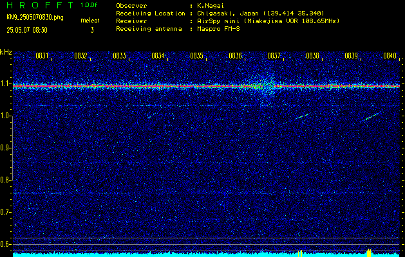Click the 0835 time tick label
This screenshot has height=257, width=405.
coord(196,56)
